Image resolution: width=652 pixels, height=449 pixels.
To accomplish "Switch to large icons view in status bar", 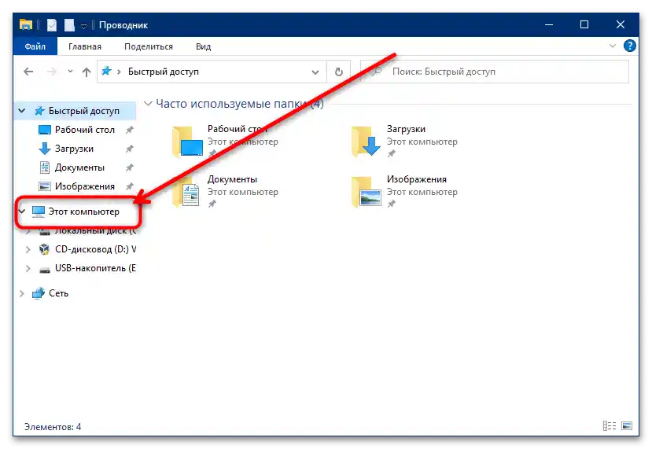I will [x=627, y=425].
